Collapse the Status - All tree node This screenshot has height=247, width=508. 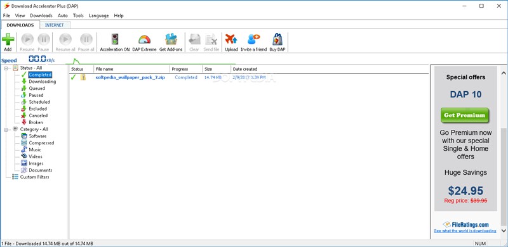(x=6, y=68)
